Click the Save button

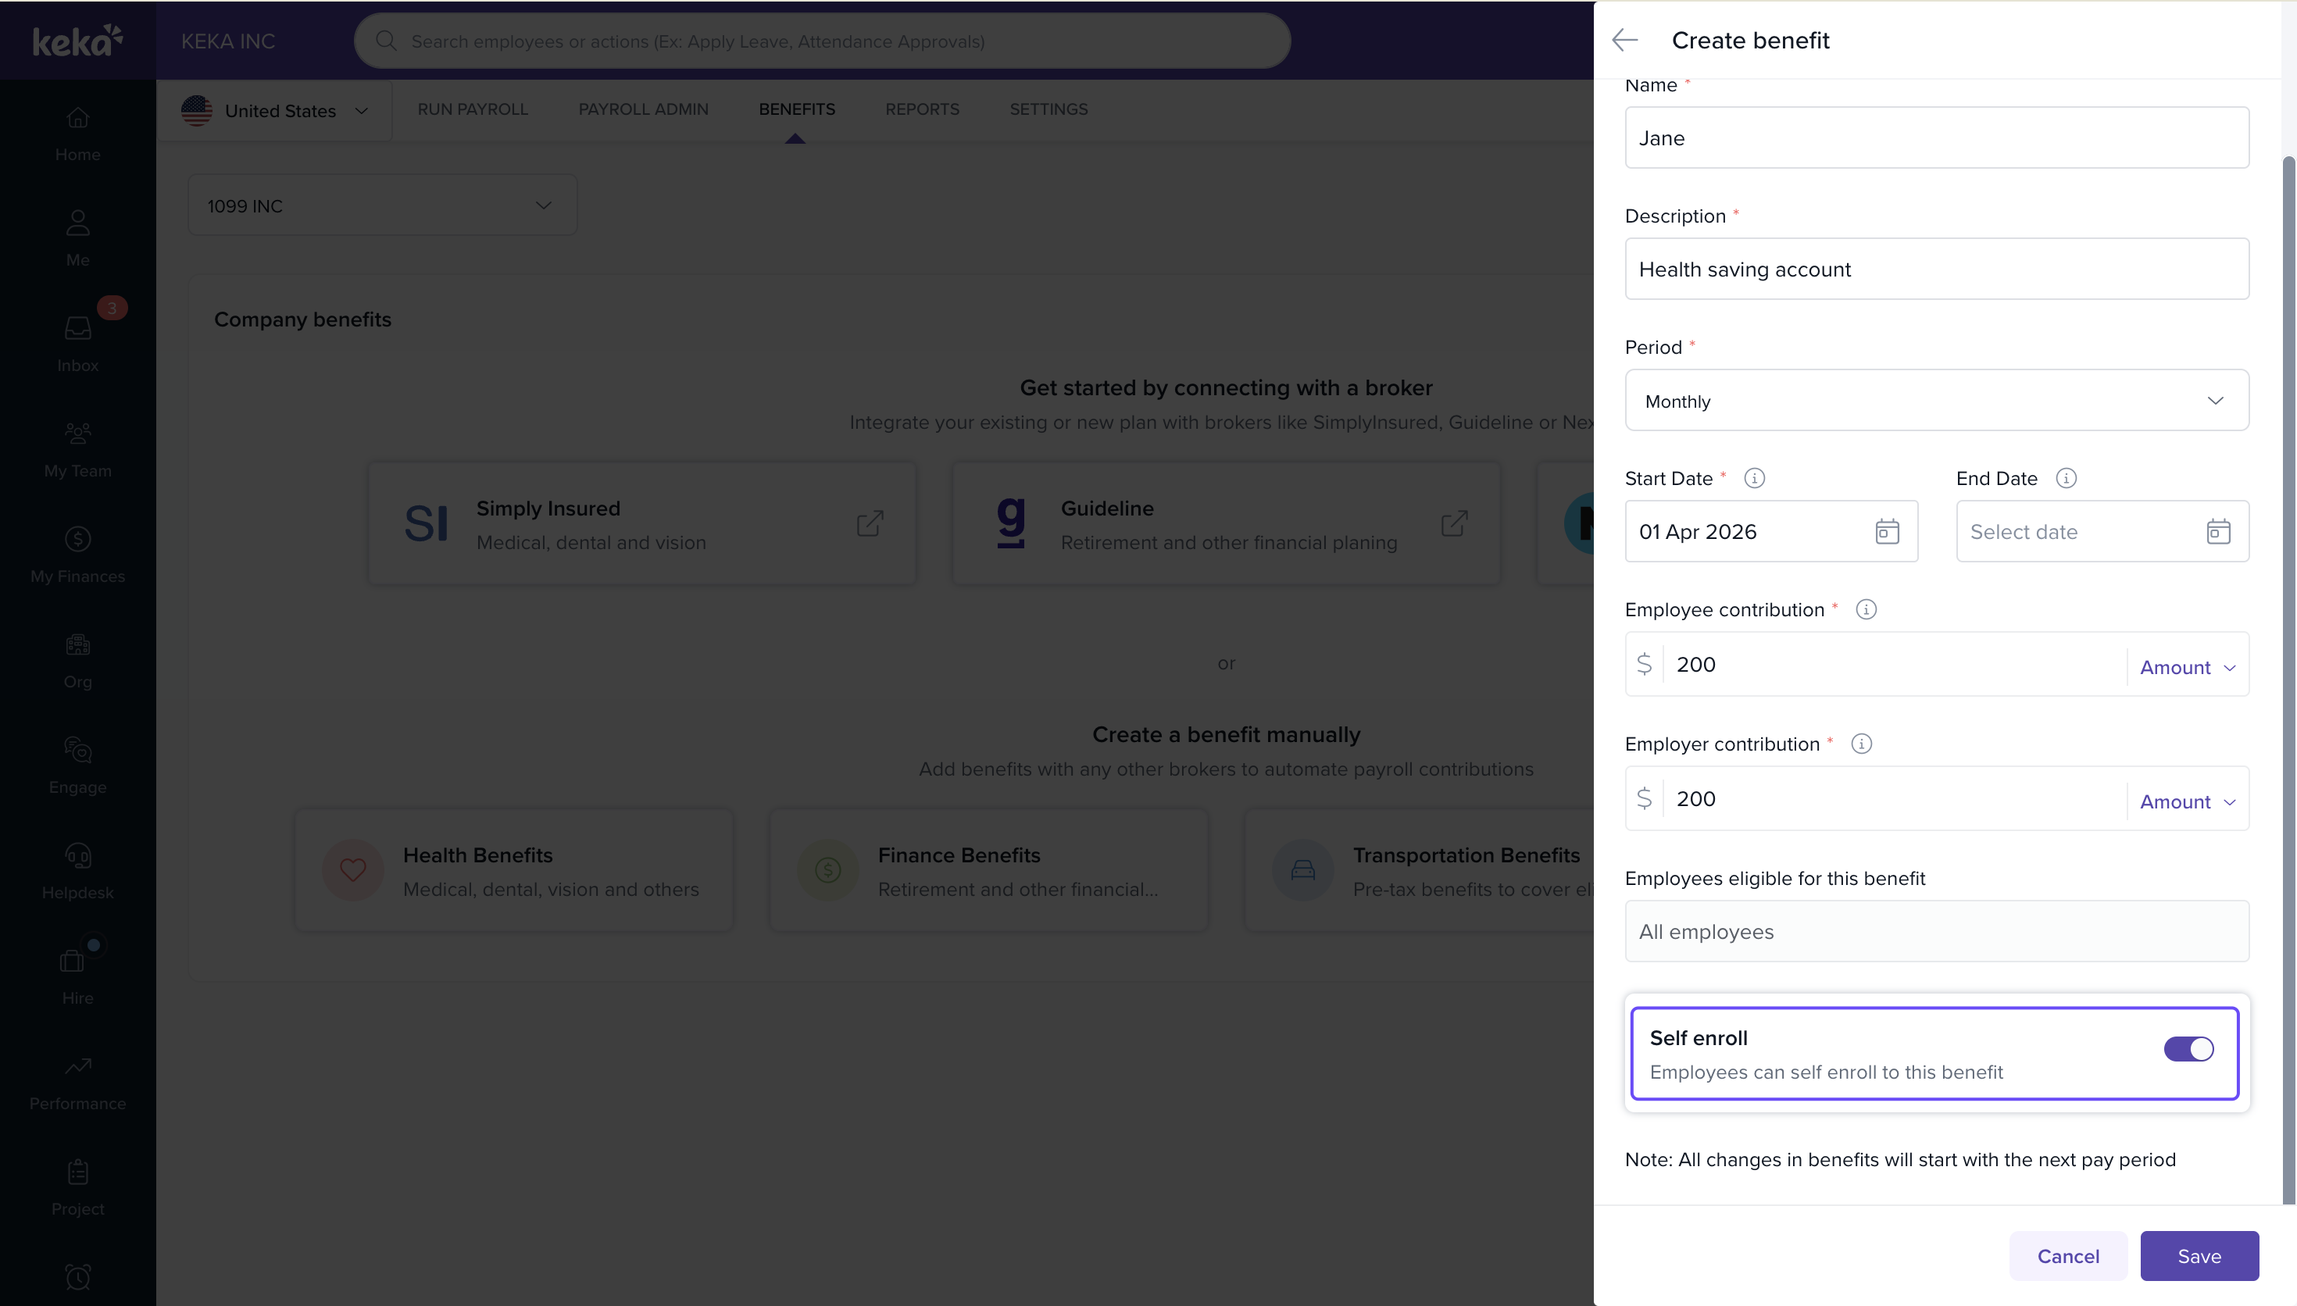2199,1256
